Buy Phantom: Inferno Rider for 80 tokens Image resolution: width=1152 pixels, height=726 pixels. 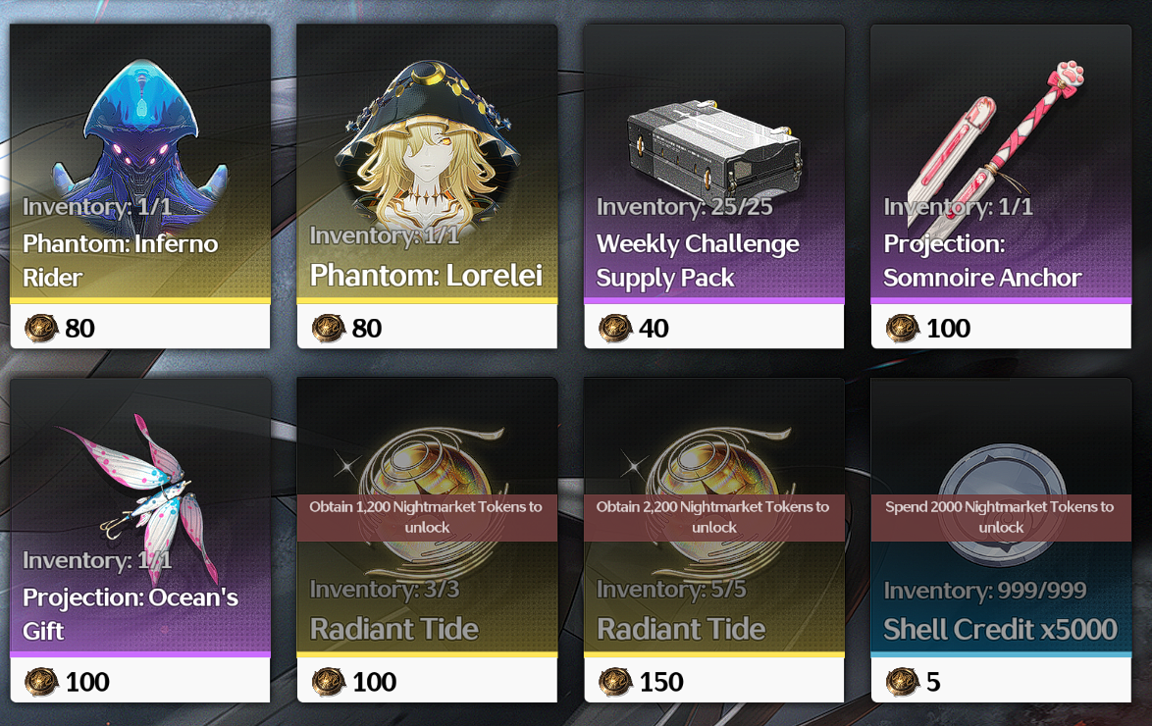point(140,327)
